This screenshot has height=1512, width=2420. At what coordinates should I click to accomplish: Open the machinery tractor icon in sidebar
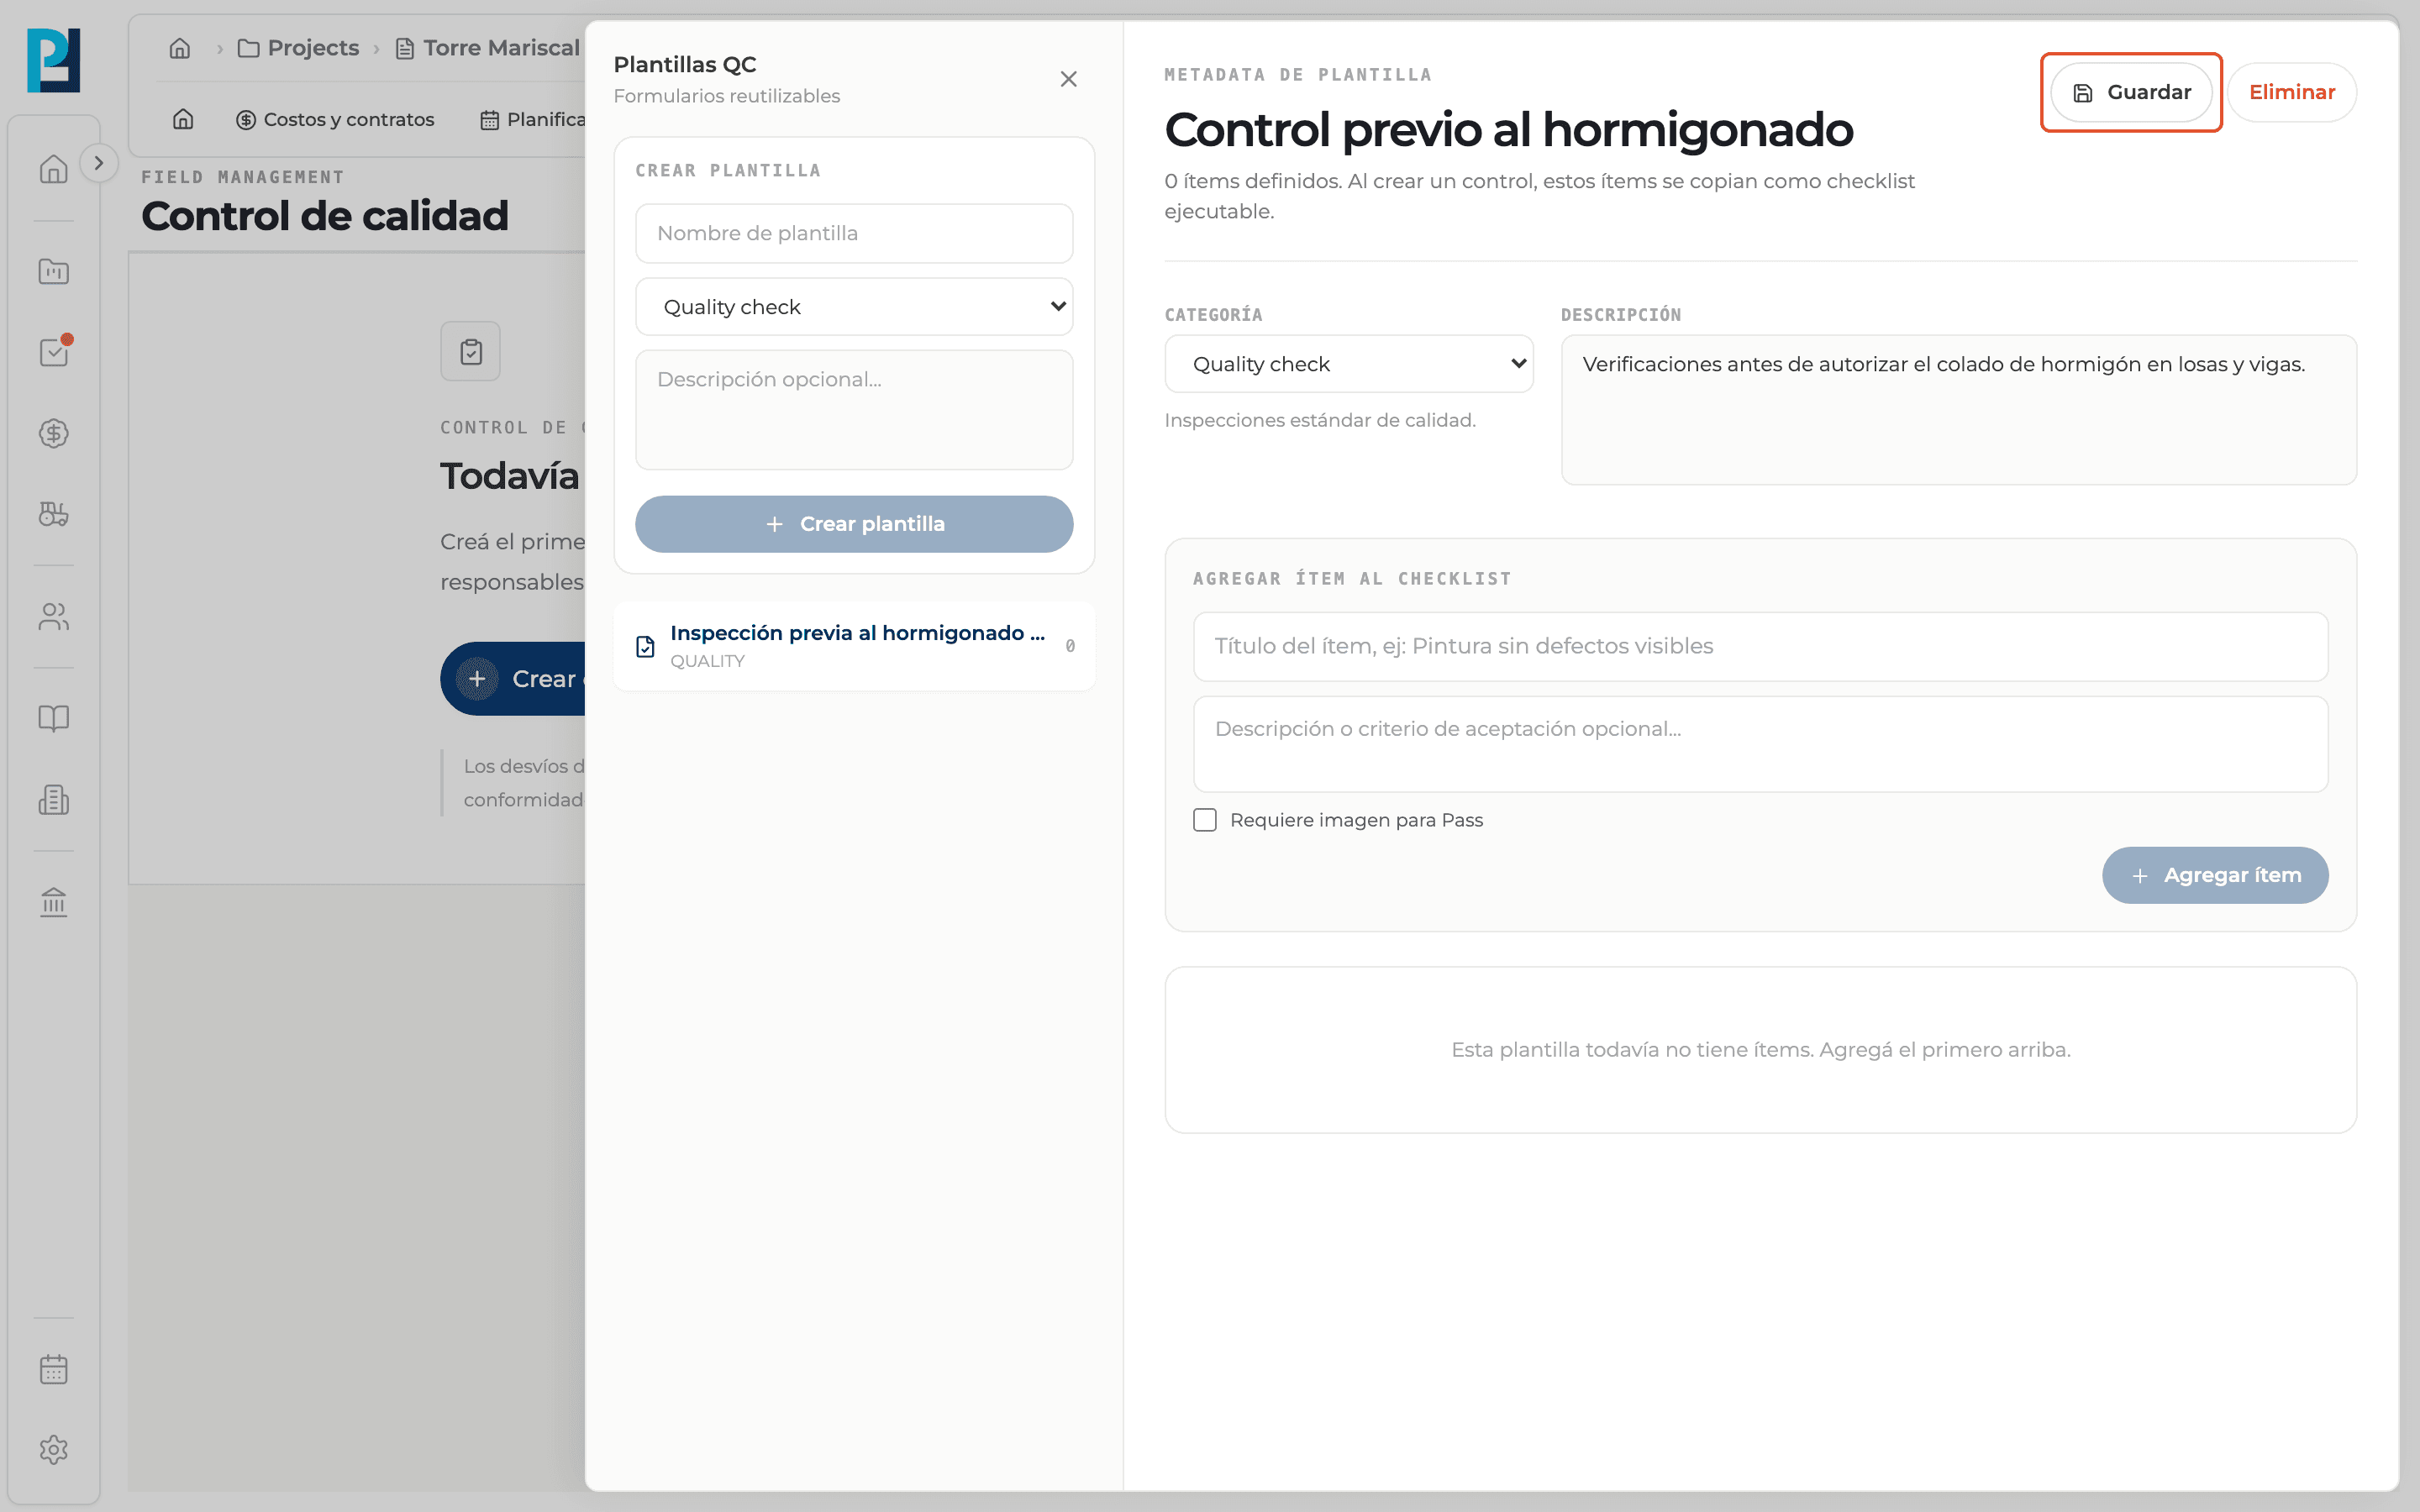(x=54, y=514)
